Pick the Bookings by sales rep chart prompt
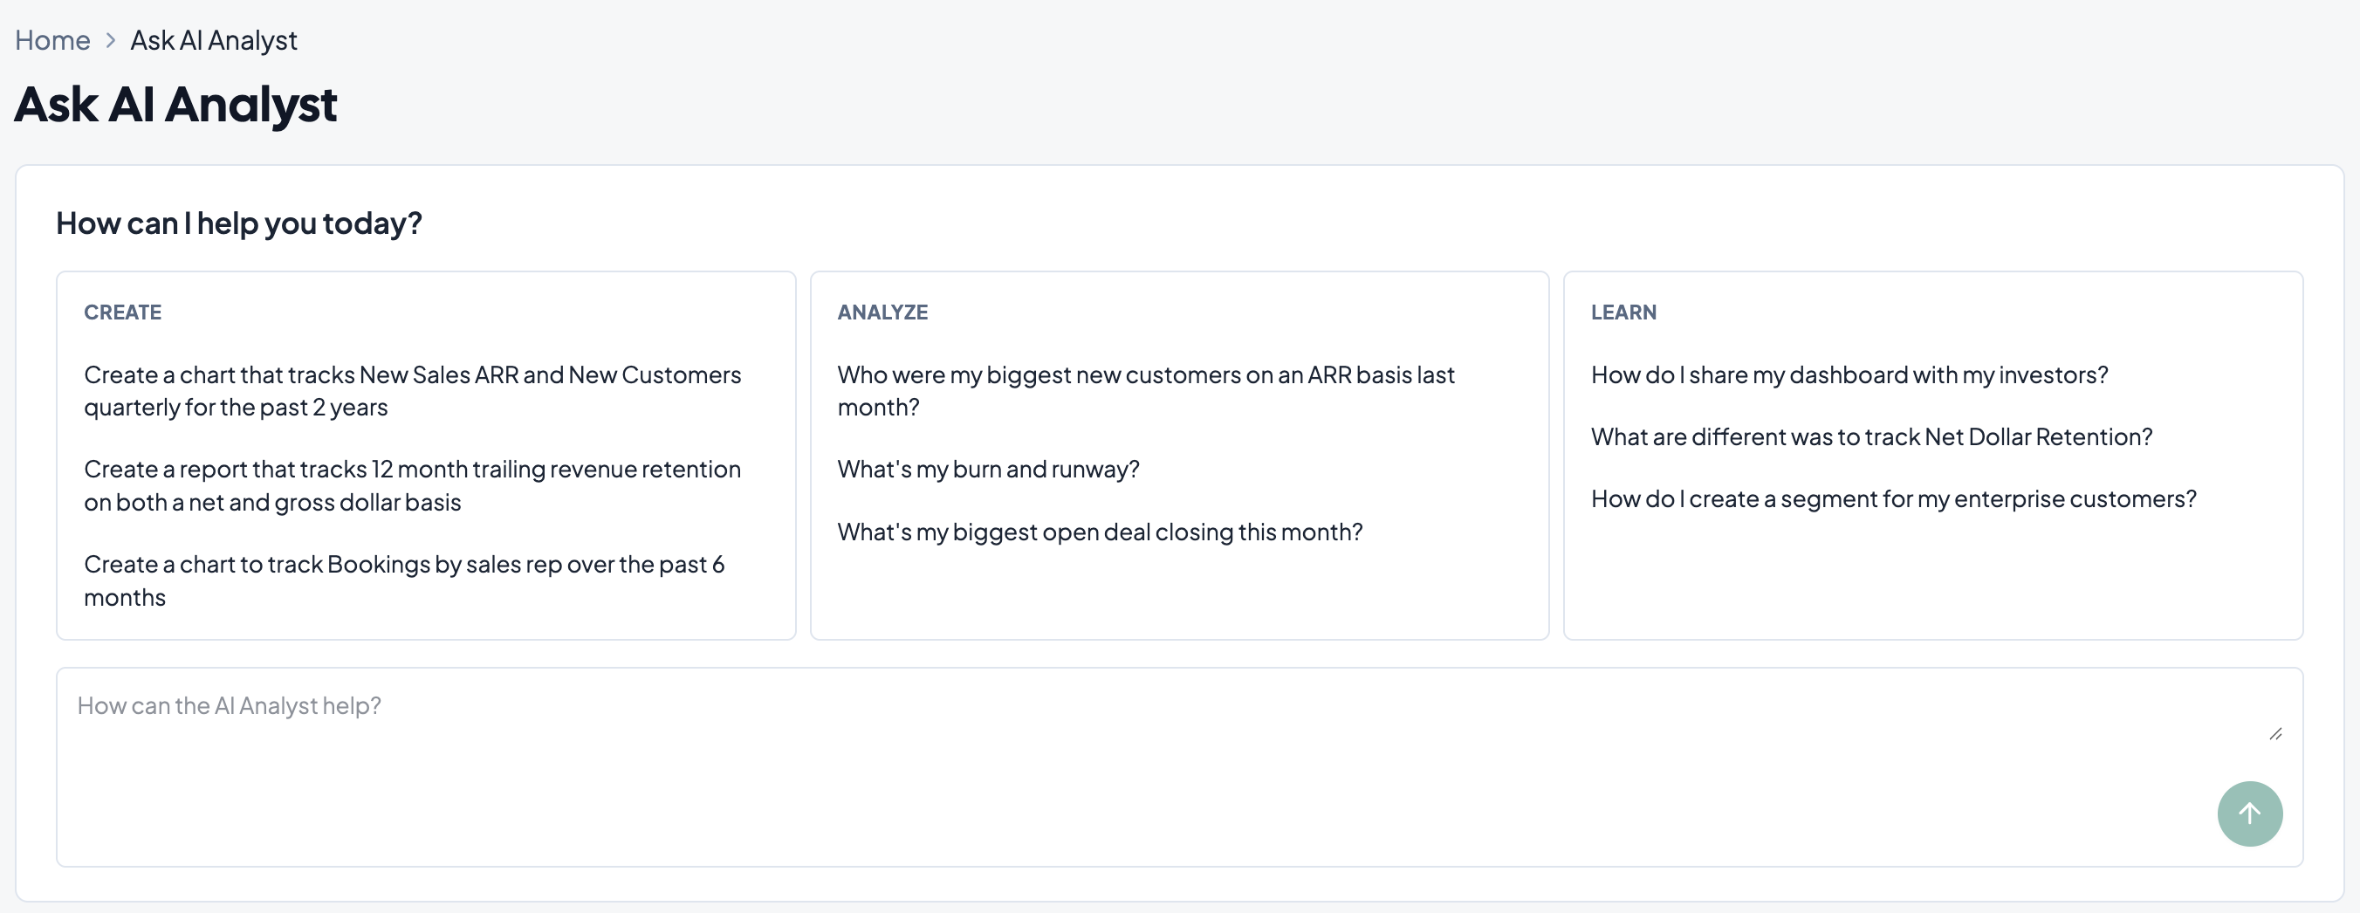The width and height of the screenshot is (2360, 913). coord(404,580)
